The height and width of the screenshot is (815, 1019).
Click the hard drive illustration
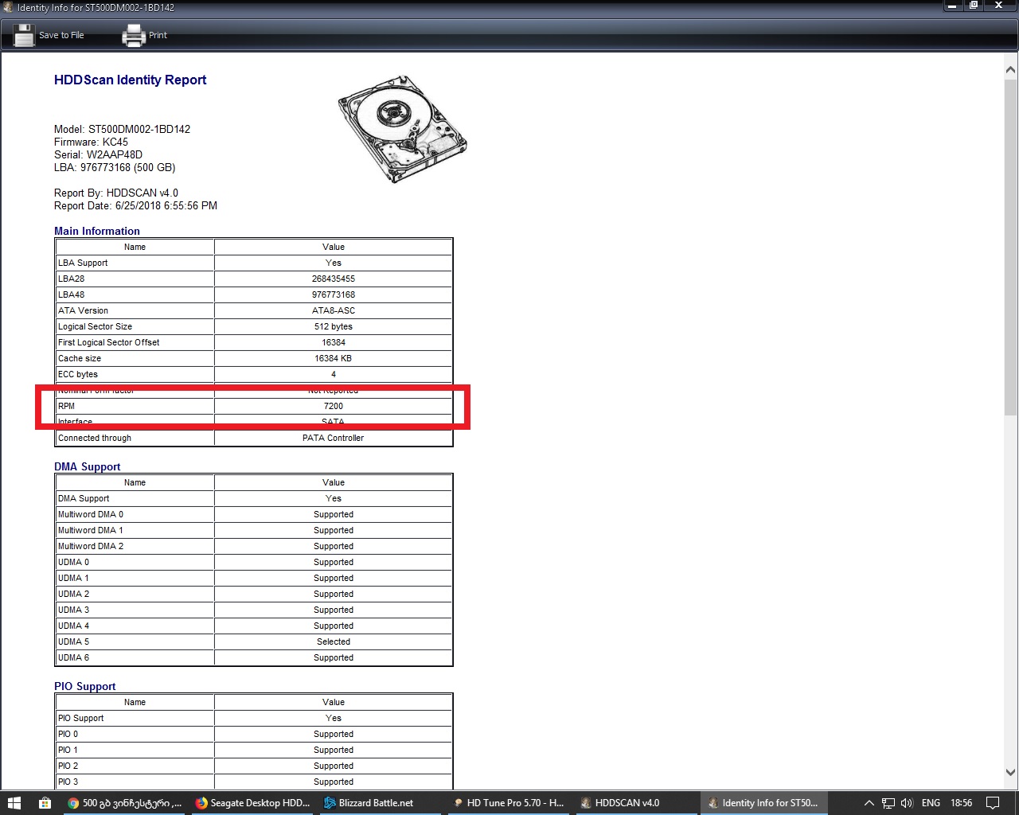(403, 129)
